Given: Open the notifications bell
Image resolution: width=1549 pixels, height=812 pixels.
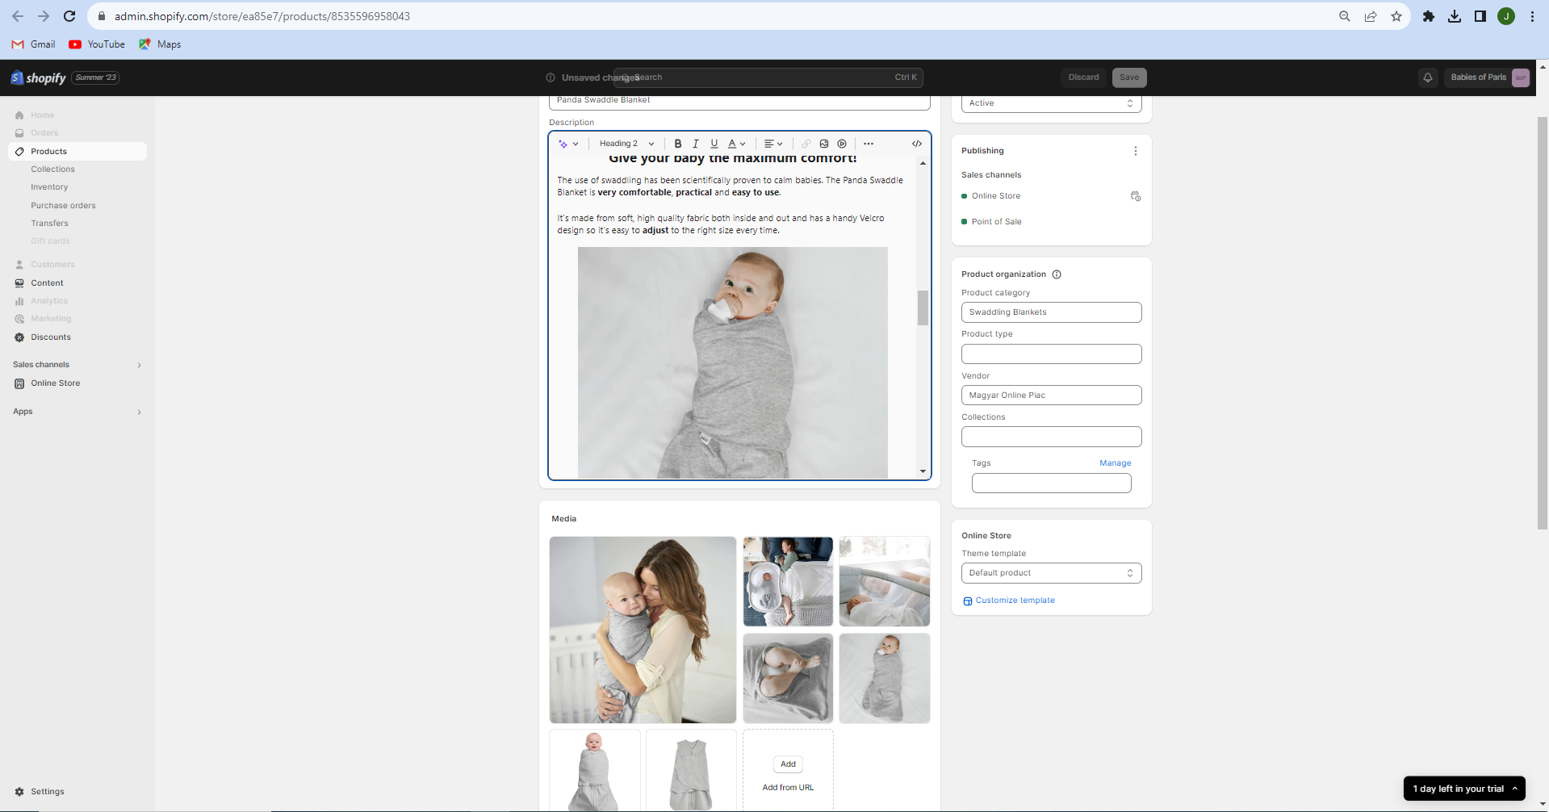Looking at the screenshot, I should [x=1428, y=77].
